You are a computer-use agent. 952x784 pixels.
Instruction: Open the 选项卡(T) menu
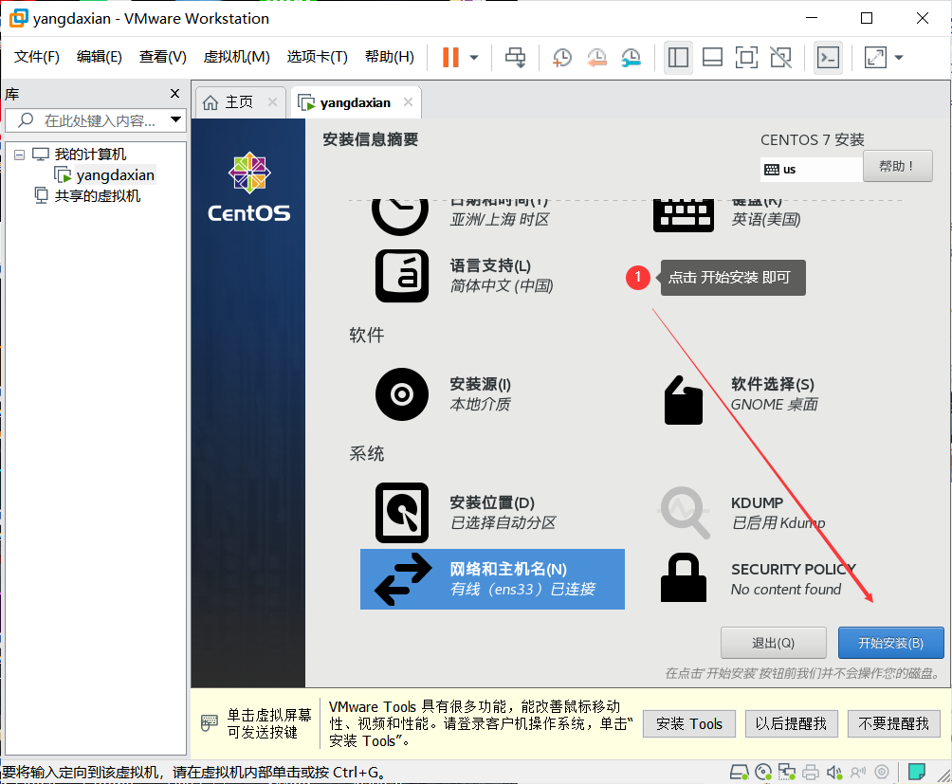[317, 57]
